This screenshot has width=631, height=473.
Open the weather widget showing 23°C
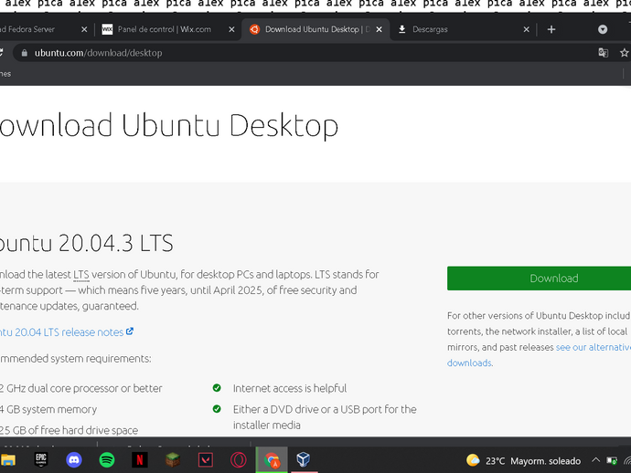[x=523, y=460]
